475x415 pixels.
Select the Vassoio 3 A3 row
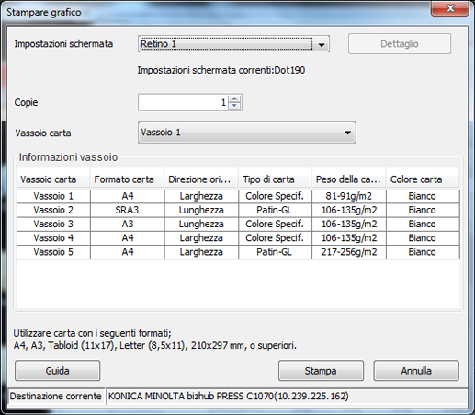[x=238, y=225]
